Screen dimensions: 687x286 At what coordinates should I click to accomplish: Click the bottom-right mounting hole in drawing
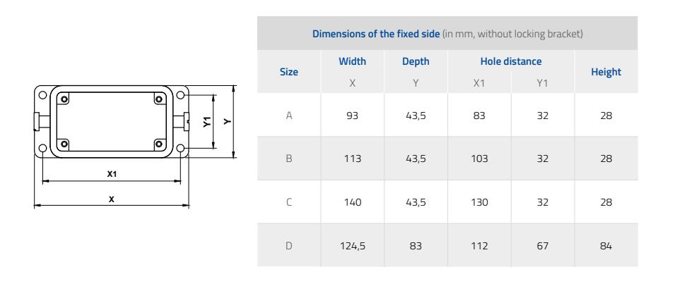[180, 149]
